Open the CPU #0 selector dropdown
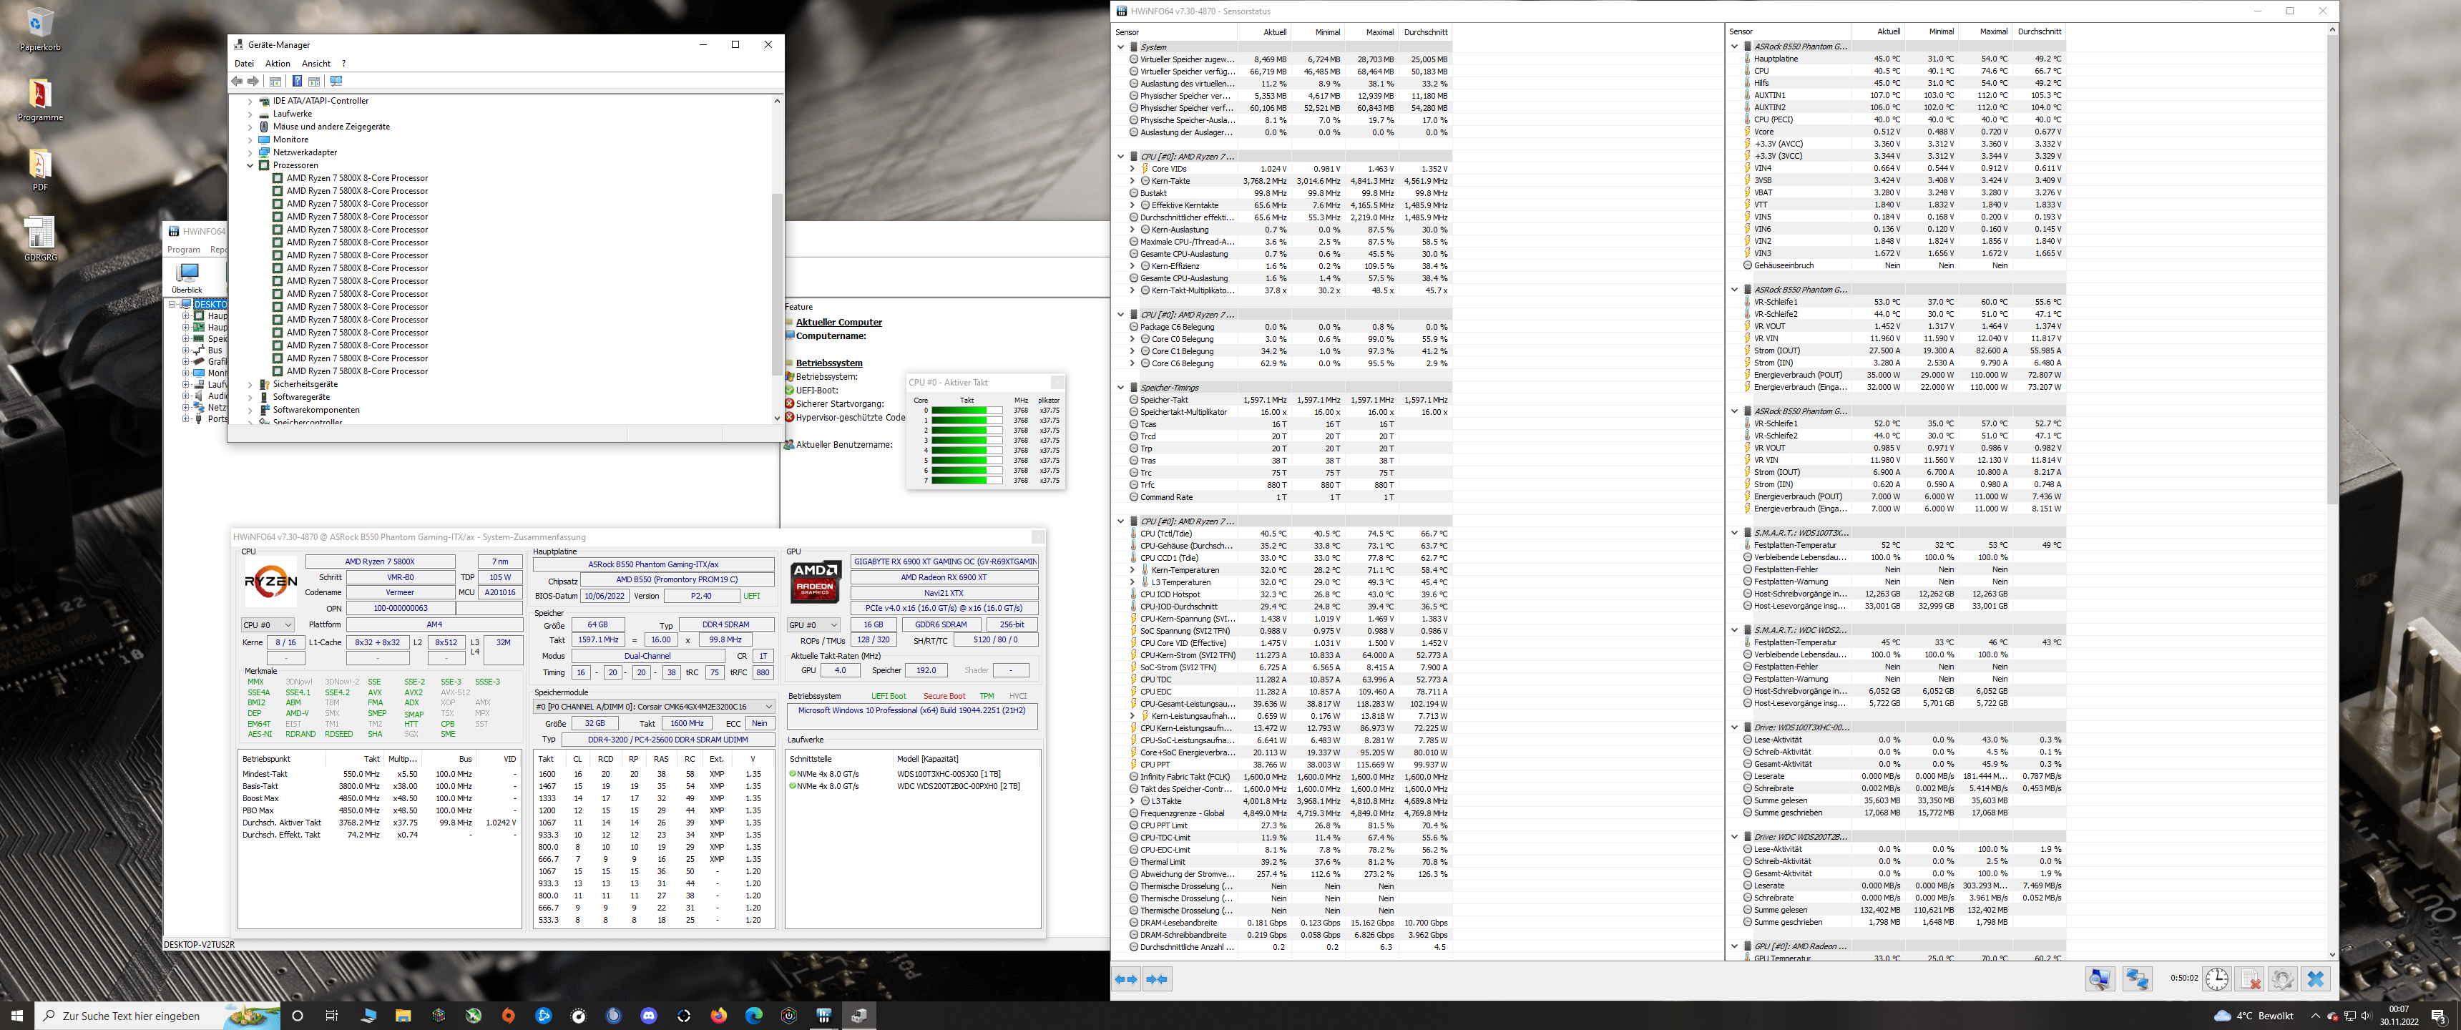 pos(268,625)
